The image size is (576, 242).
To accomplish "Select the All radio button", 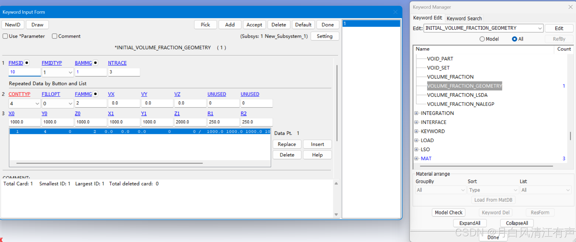I will point(514,39).
